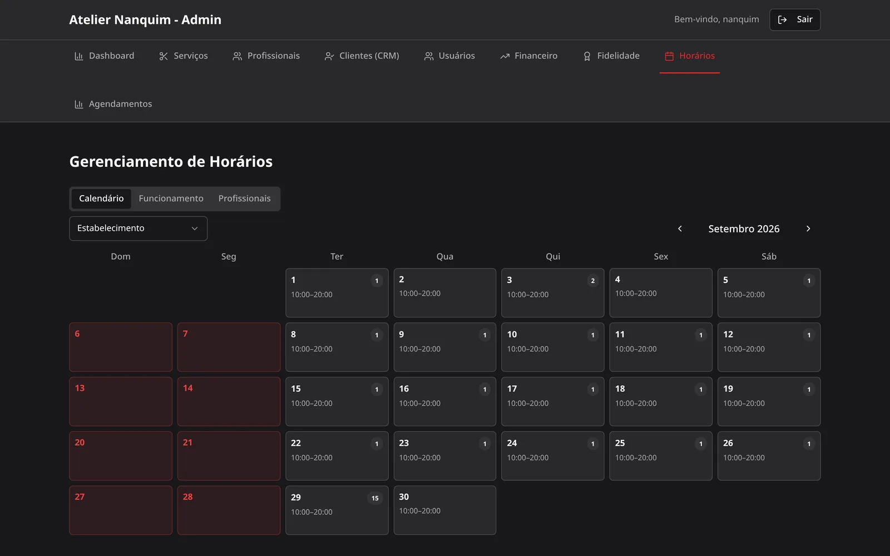Click the logout arrow icon in Sair
890x556 pixels.
(782, 20)
